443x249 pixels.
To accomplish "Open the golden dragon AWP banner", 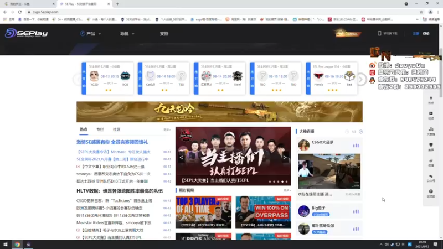I will click(x=219, y=112).
